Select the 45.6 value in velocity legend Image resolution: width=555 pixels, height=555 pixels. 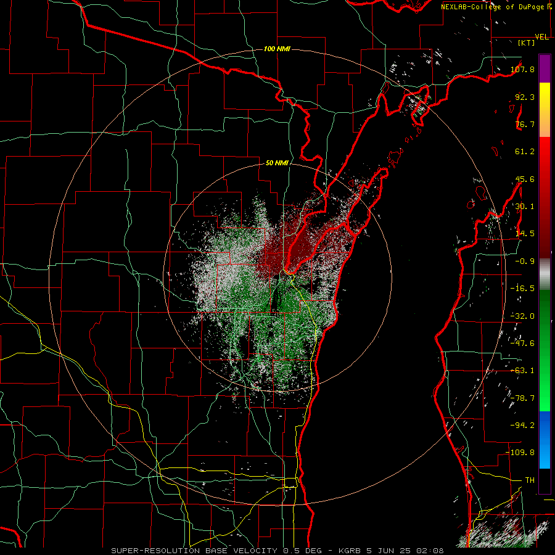coord(525,179)
